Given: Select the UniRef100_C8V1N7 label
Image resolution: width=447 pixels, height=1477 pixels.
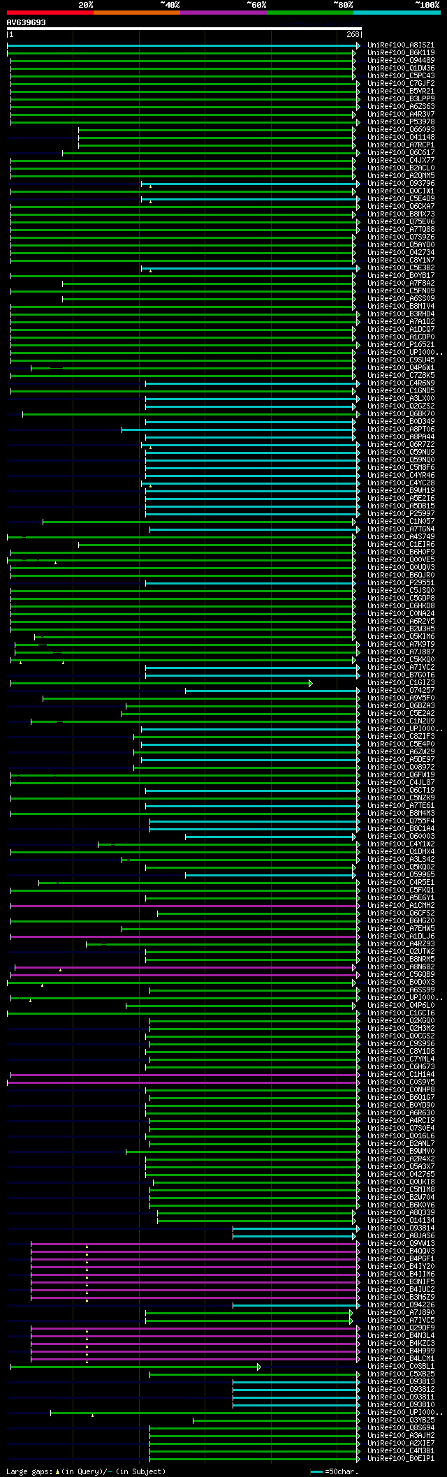Looking at the screenshot, I should pos(401,260).
